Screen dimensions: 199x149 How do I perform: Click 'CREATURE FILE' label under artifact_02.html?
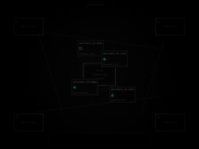(118, 100)
